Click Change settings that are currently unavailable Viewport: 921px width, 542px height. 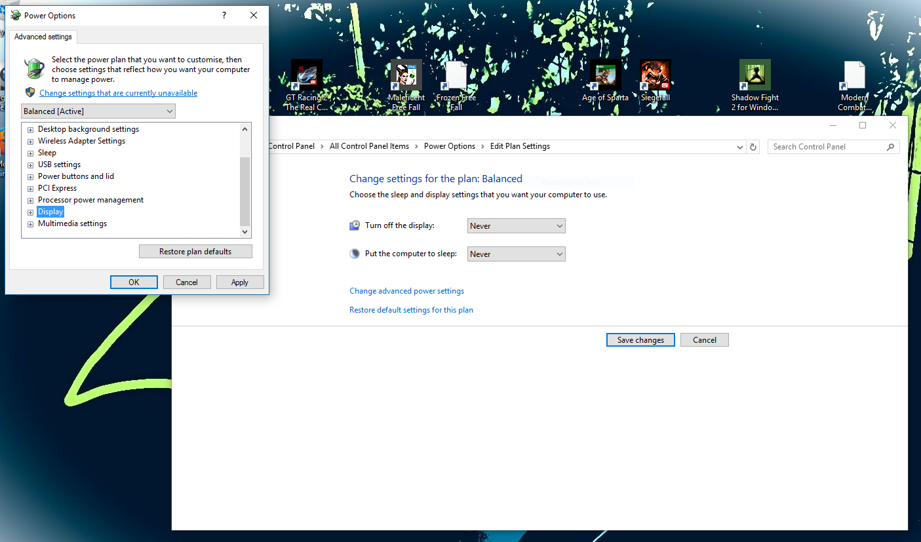[x=118, y=93]
